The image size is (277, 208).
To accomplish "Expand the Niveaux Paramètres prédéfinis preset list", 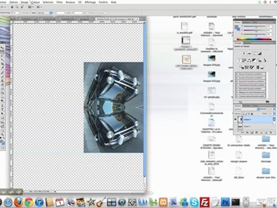I will click(x=250, y=74).
